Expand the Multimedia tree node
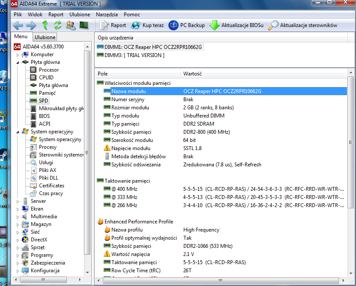The height and width of the screenshot is (286, 356). pyautogui.click(x=18, y=217)
